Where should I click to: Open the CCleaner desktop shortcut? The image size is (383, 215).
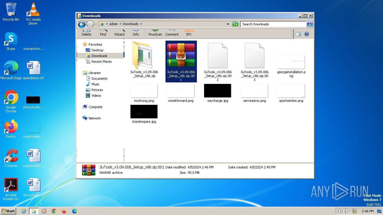point(11,158)
